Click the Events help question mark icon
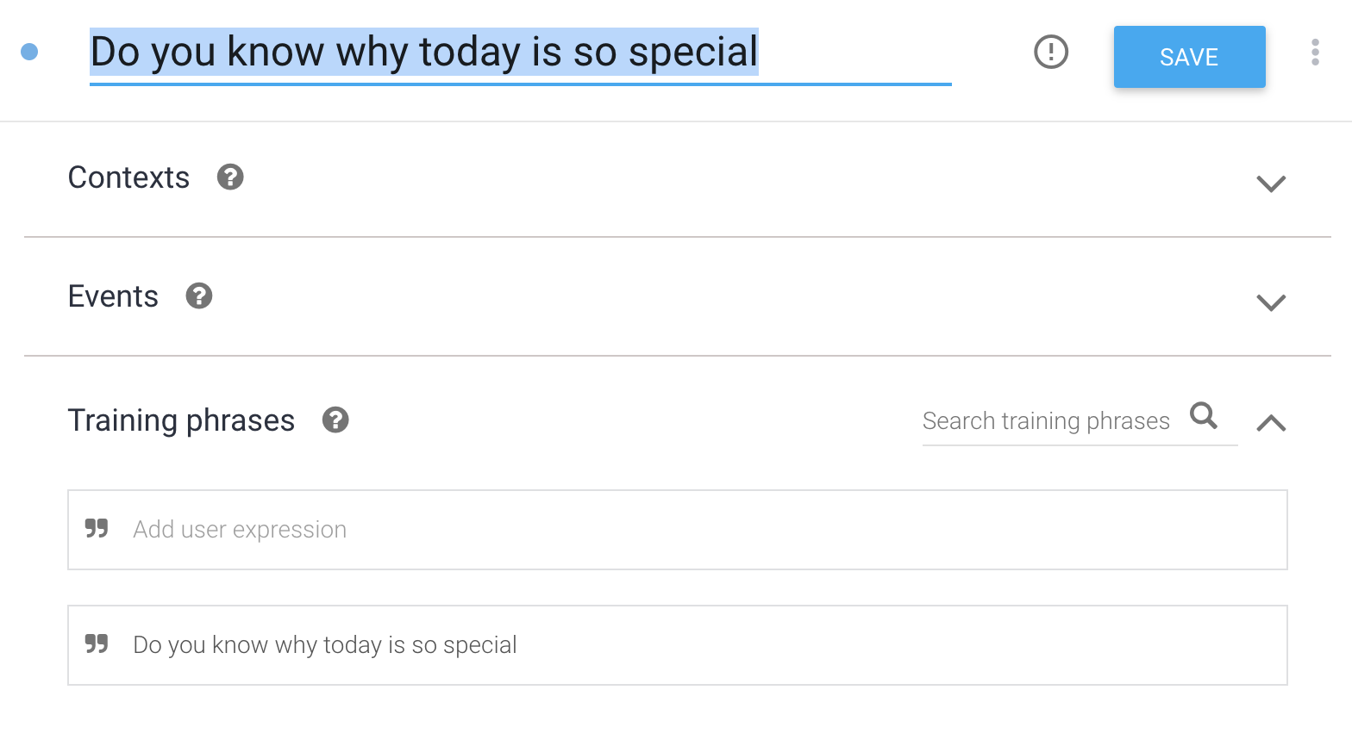1352x746 pixels. [x=199, y=295]
